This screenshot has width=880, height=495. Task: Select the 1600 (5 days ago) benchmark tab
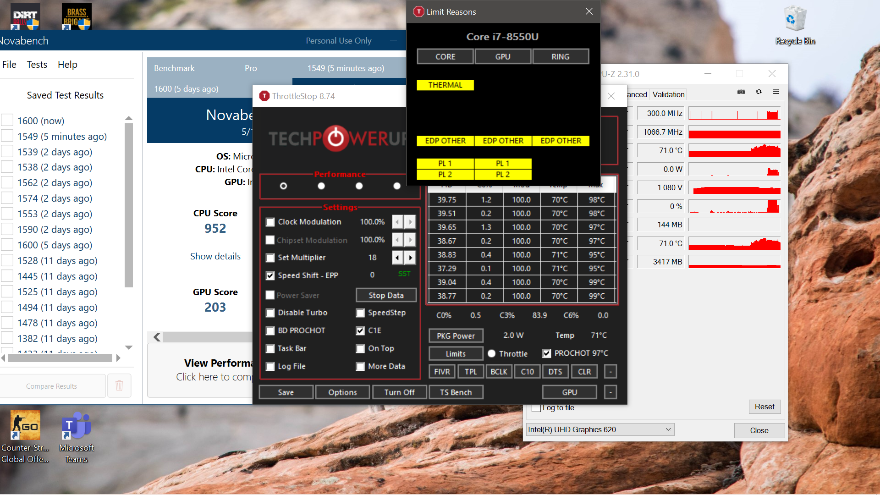pyautogui.click(x=186, y=89)
